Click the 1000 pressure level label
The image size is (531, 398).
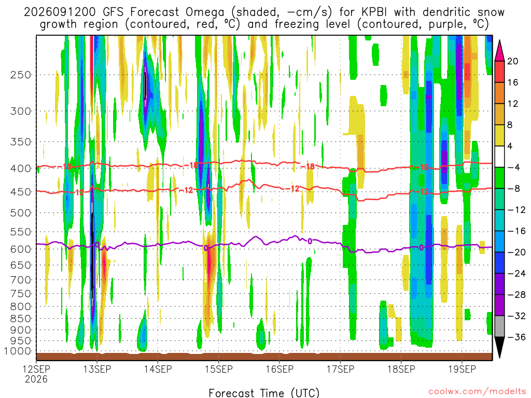tap(18, 351)
